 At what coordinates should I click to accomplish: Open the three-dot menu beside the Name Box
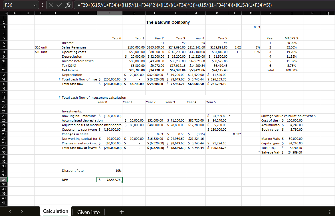[42, 5]
